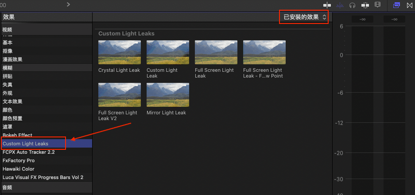415x195 pixels.
Task: Click the 效果 panel title
Action: [x=9, y=17]
